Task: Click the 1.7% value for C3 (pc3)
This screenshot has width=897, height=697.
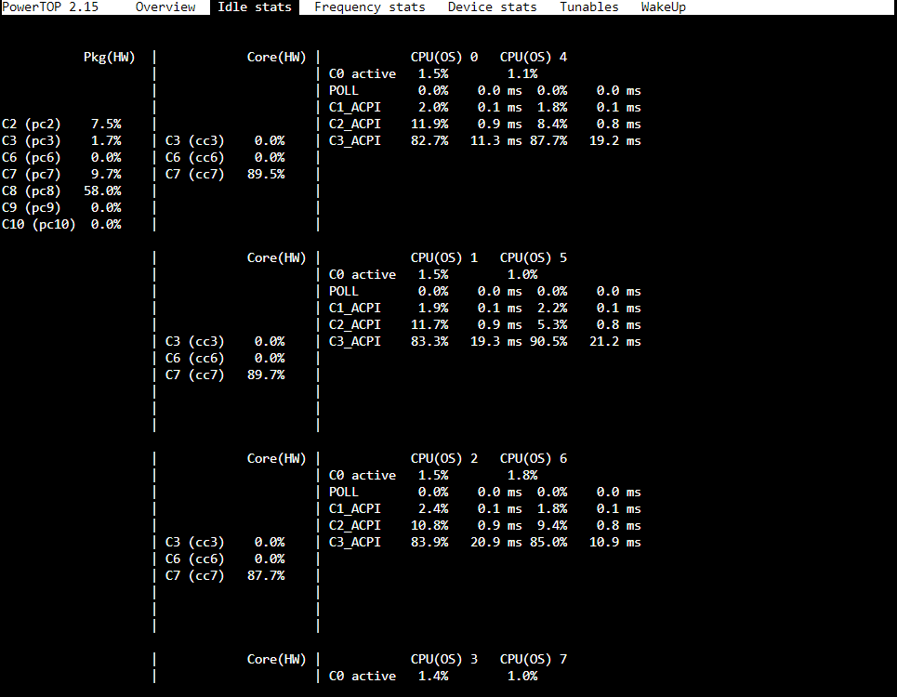Action: (106, 140)
